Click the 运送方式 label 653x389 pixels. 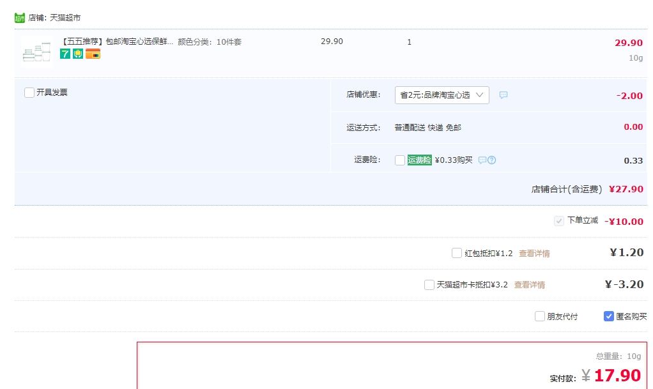364,128
